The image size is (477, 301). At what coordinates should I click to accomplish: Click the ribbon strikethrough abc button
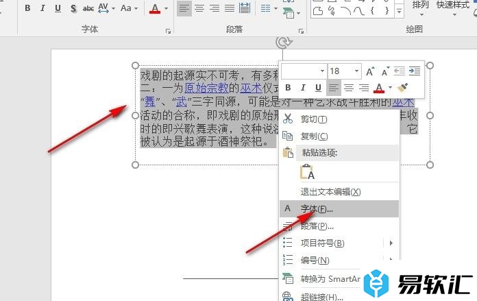pyautogui.click(x=88, y=8)
